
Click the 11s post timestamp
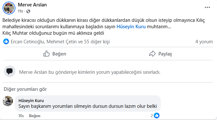pyautogui.click(x=20, y=11)
